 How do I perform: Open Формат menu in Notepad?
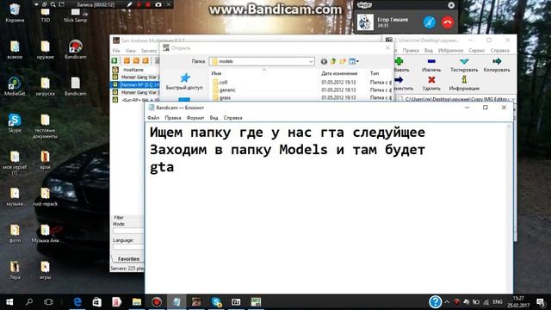(195, 118)
